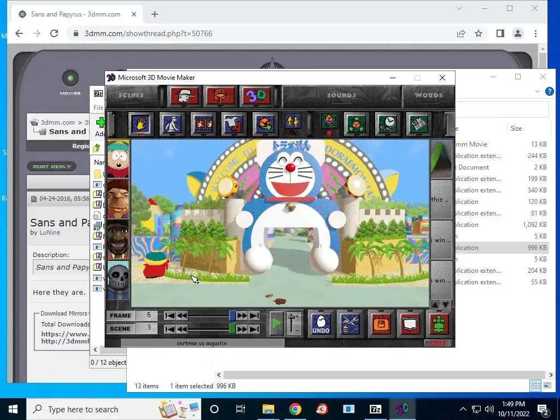The image size is (560, 420).
Task: Click the EXIT button in Movie Maker
Action: tap(439, 343)
